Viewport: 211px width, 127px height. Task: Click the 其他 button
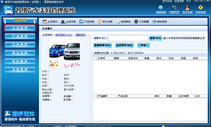(x=143, y=45)
